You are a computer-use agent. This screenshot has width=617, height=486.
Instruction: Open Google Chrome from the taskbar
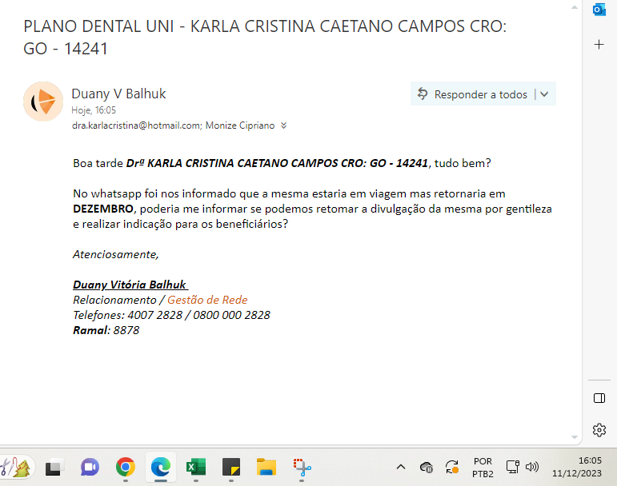(x=125, y=467)
